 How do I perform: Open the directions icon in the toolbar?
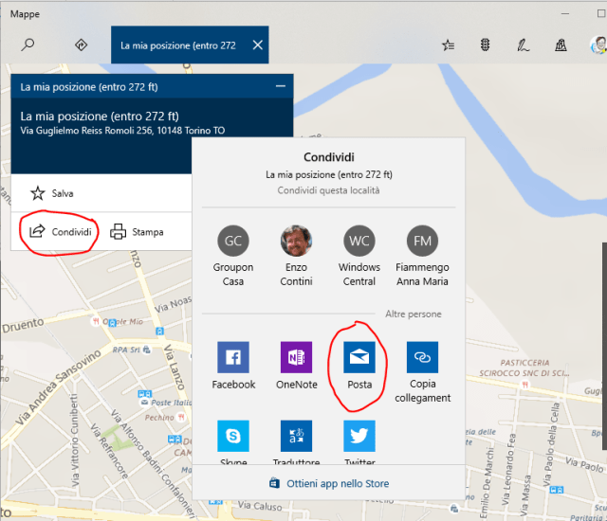pos(81,45)
